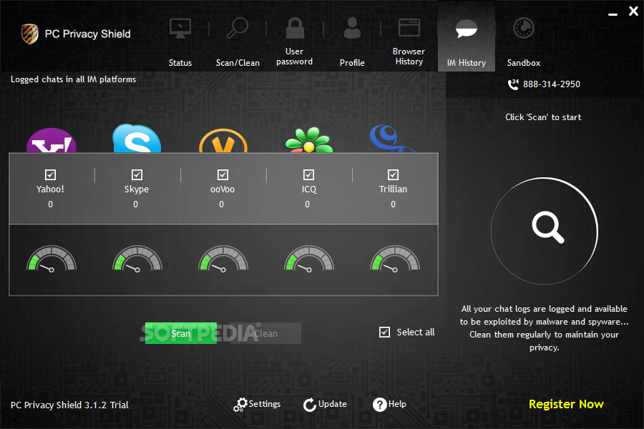
Task: Uncheck the Trillian checkbox
Action: tap(393, 175)
